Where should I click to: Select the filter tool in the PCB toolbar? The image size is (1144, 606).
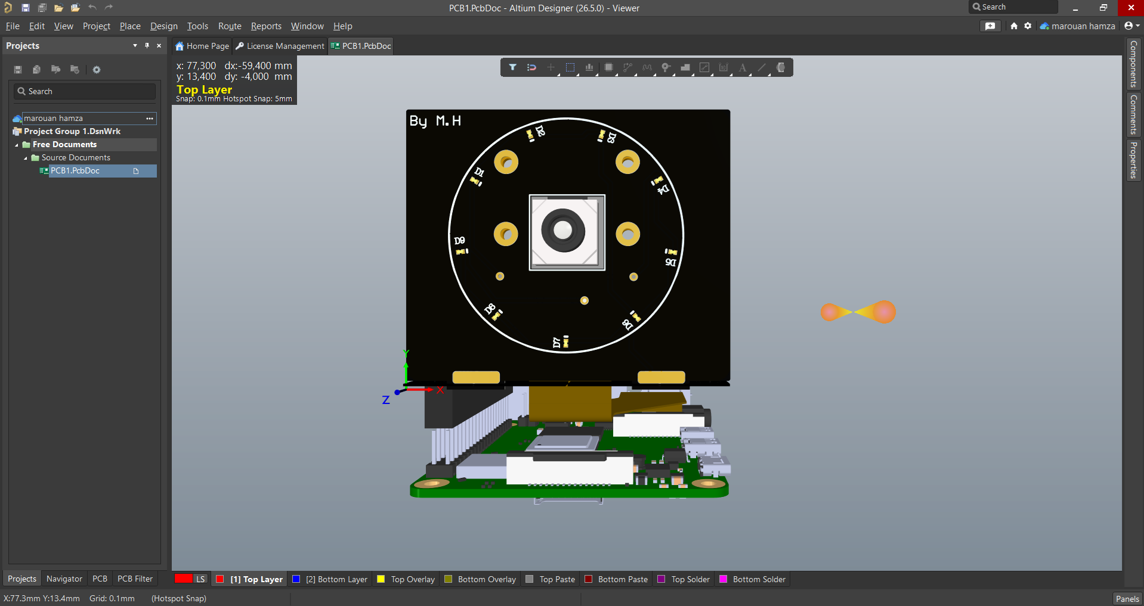[x=513, y=67]
